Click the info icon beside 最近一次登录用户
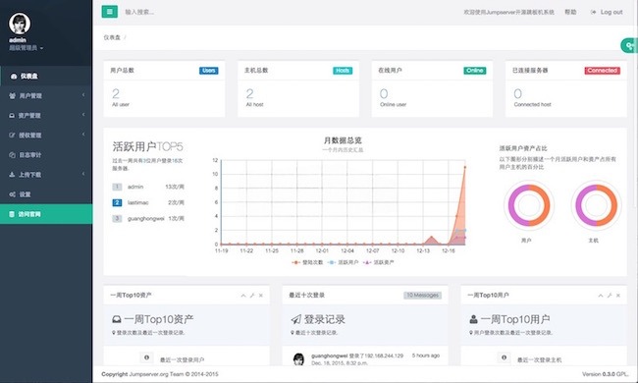638x383 pixels. 146,357
